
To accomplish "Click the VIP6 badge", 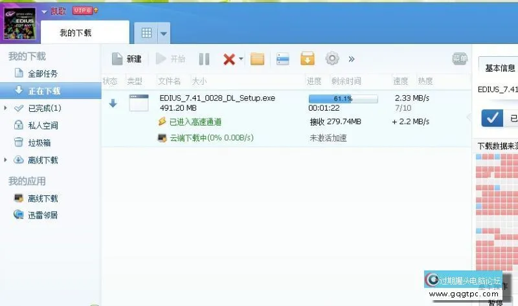I will [82, 10].
